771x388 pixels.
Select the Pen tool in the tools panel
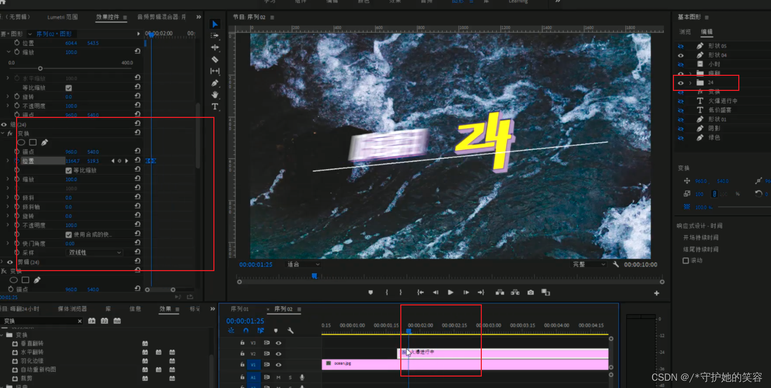tap(215, 83)
